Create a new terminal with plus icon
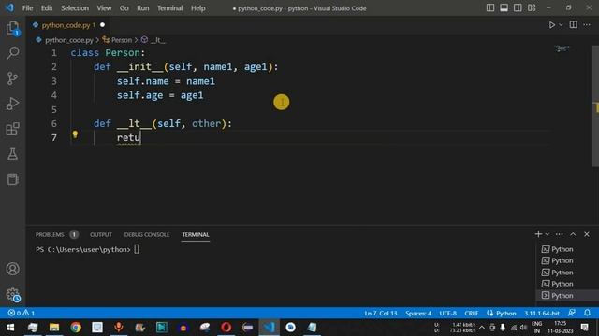Image resolution: width=599 pixels, height=336 pixels. (538, 234)
